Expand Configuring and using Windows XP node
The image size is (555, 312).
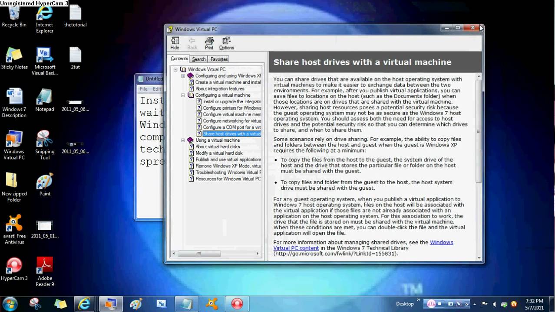183,76
